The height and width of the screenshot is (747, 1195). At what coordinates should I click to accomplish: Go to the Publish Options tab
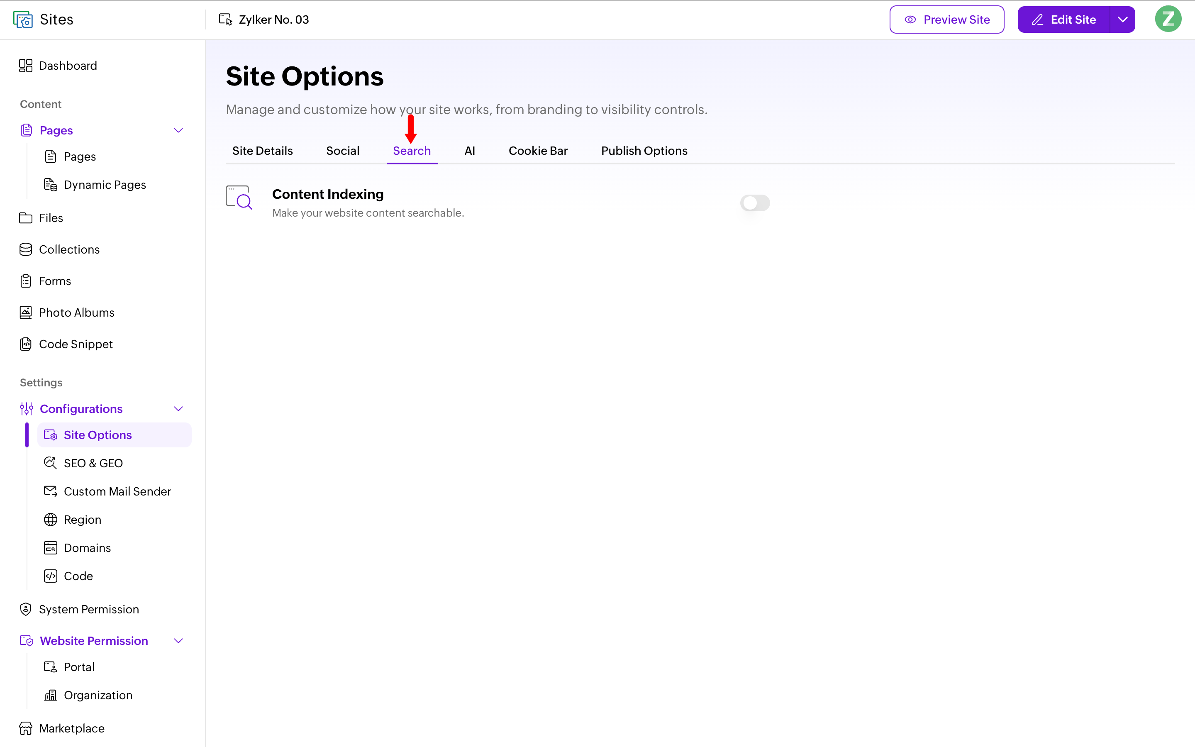[x=644, y=151]
